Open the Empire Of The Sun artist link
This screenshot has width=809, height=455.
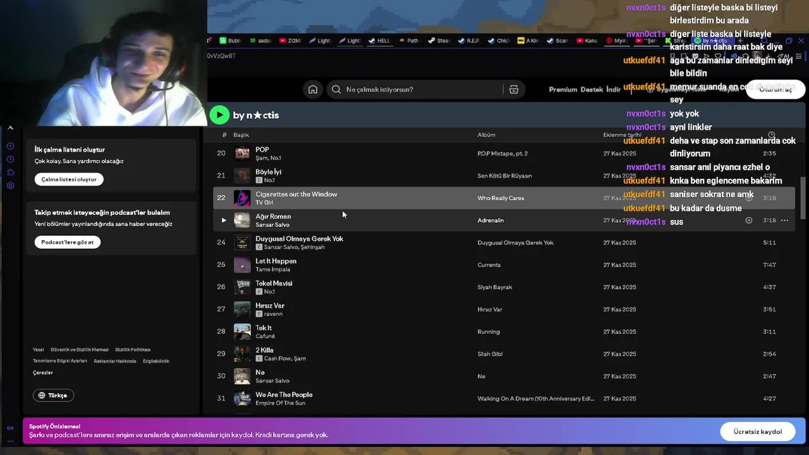pos(280,403)
